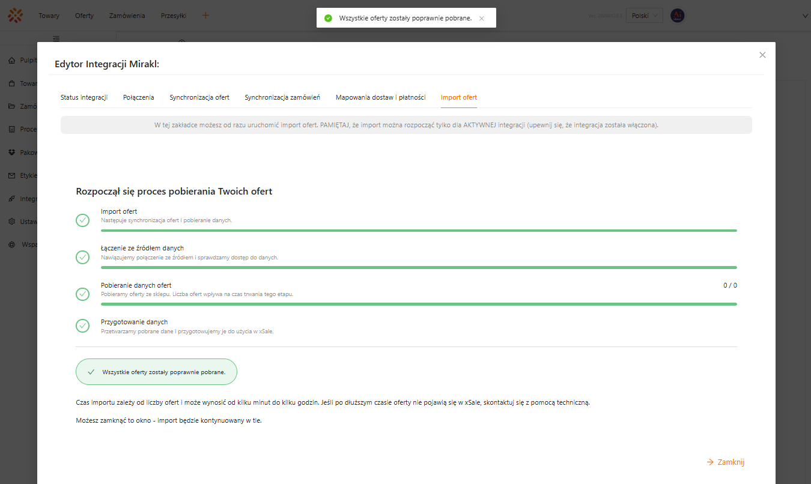Click the Pakowanie box icon in sidebar
This screenshot has height=484, width=811.
pyautogui.click(x=11, y=153)
